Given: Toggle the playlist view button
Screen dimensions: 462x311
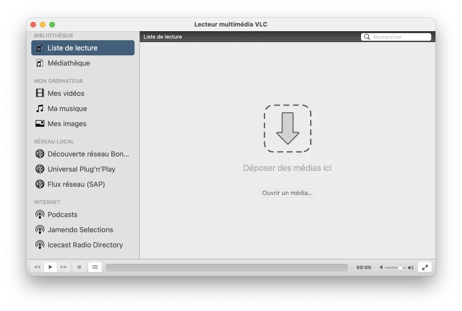Looking at the screenshot, I should (95, 267).
